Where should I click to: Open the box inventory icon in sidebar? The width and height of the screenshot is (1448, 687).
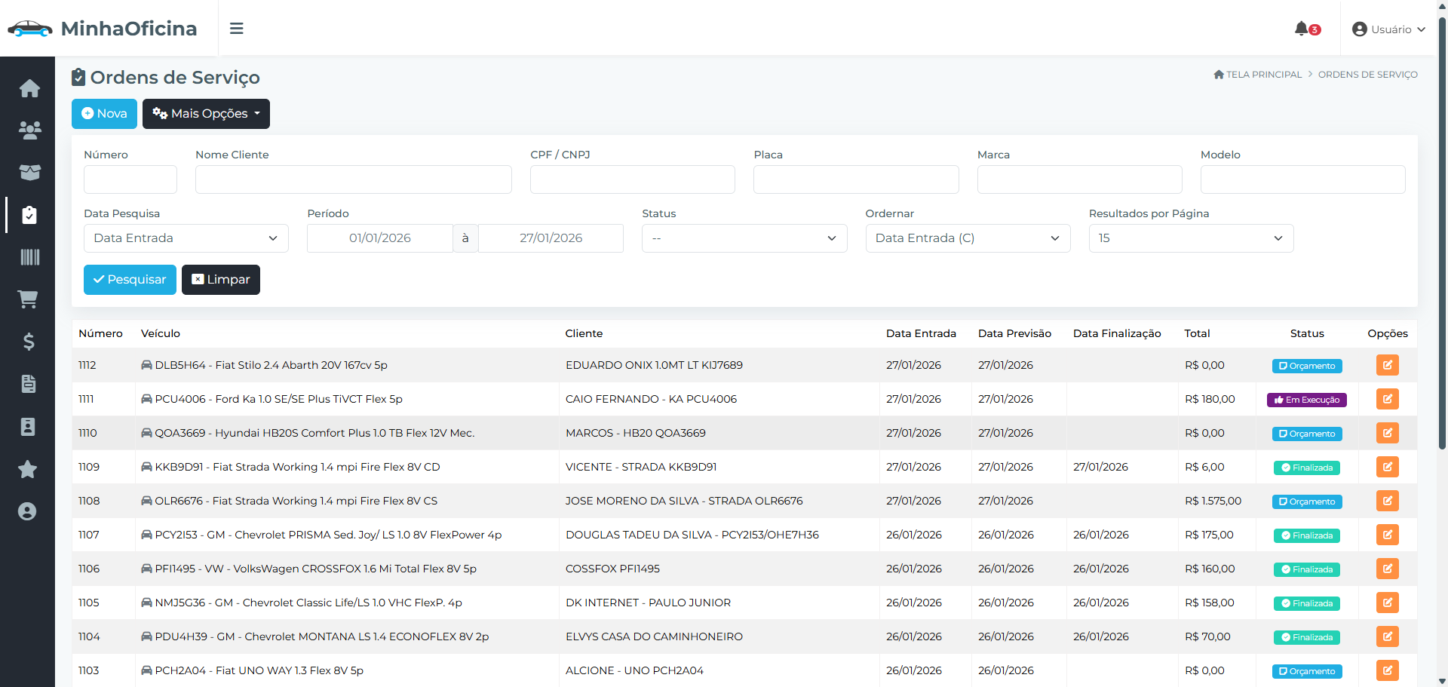pos(29,173)
